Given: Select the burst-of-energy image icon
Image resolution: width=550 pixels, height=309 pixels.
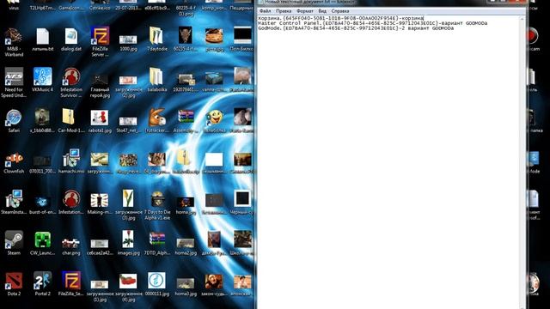Looking at the screenshot, I should pyautogui.click(x=42, y=205).
